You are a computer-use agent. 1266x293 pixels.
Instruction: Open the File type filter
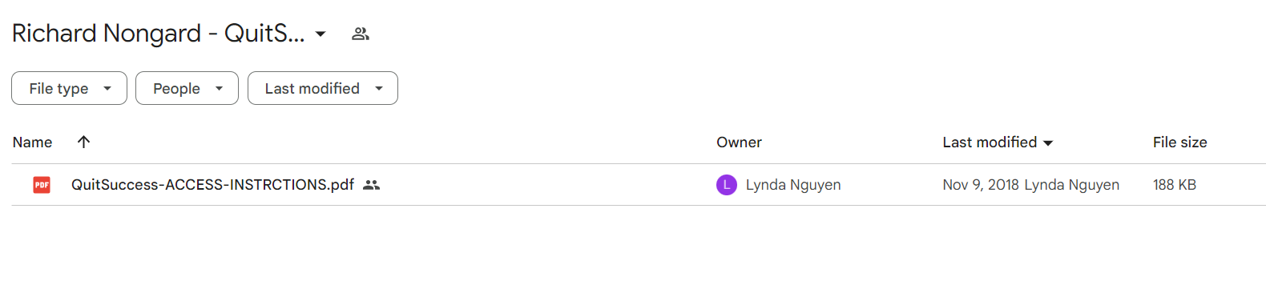(69, 88)
